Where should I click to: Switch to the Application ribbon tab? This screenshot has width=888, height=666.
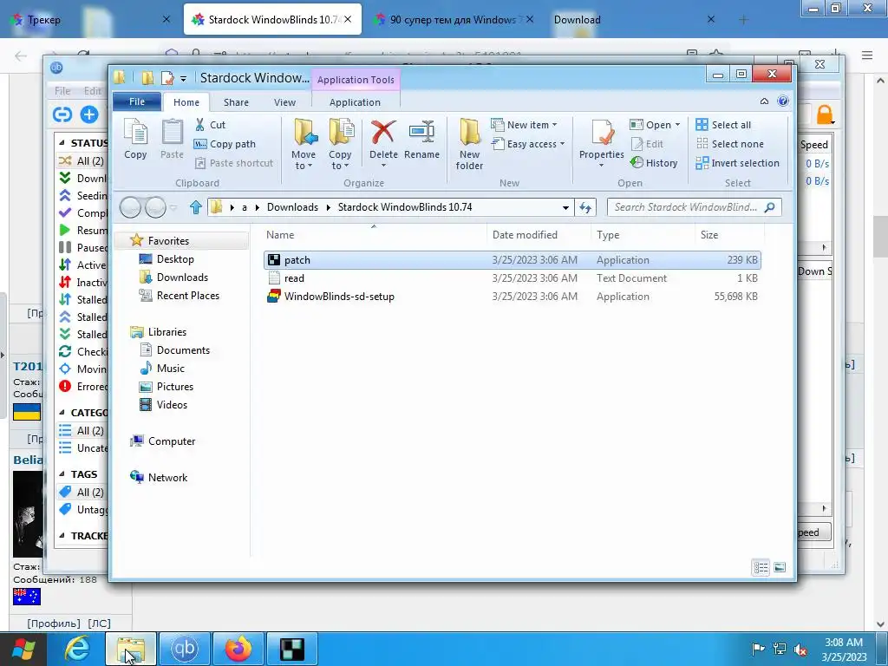pyautogui.click(x=355, y=102)
